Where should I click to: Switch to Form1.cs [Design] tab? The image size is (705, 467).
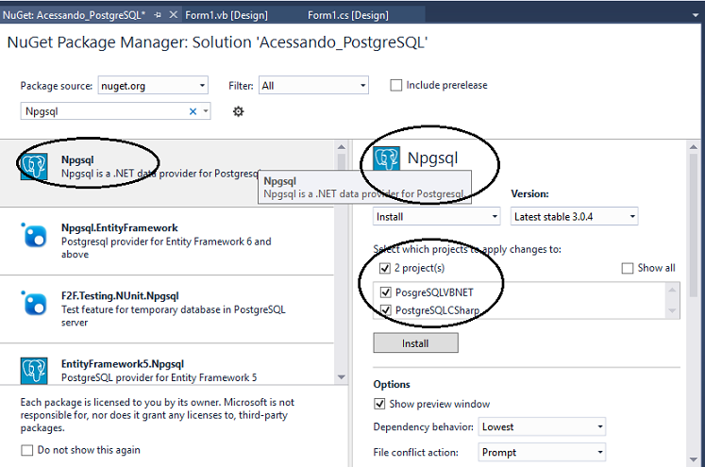click(348, 15)
